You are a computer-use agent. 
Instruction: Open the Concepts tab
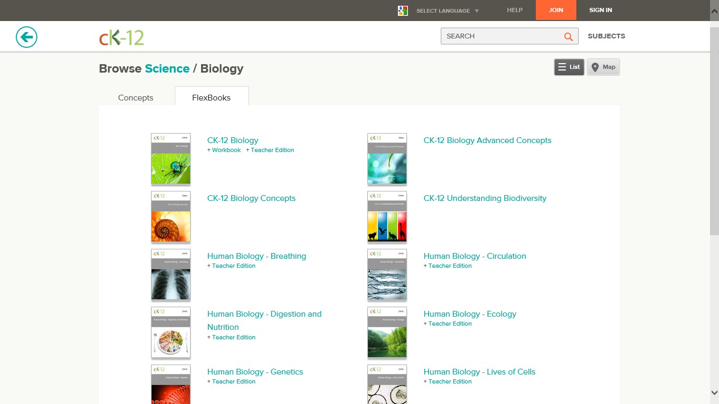[x=136, y=98]
